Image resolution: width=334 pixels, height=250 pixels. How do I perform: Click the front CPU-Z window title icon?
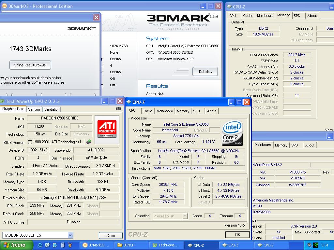point(129,102)
